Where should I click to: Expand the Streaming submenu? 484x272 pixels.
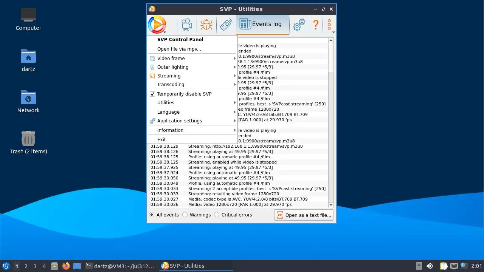coord(192,76)
